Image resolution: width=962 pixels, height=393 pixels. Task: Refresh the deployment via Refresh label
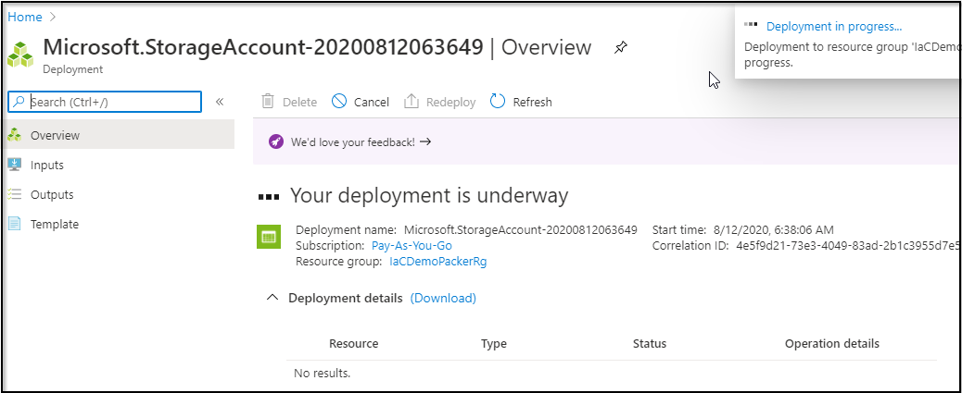coord(533,103)
